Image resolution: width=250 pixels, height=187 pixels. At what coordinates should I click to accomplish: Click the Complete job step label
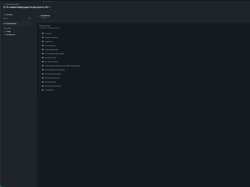pos(49,90)
